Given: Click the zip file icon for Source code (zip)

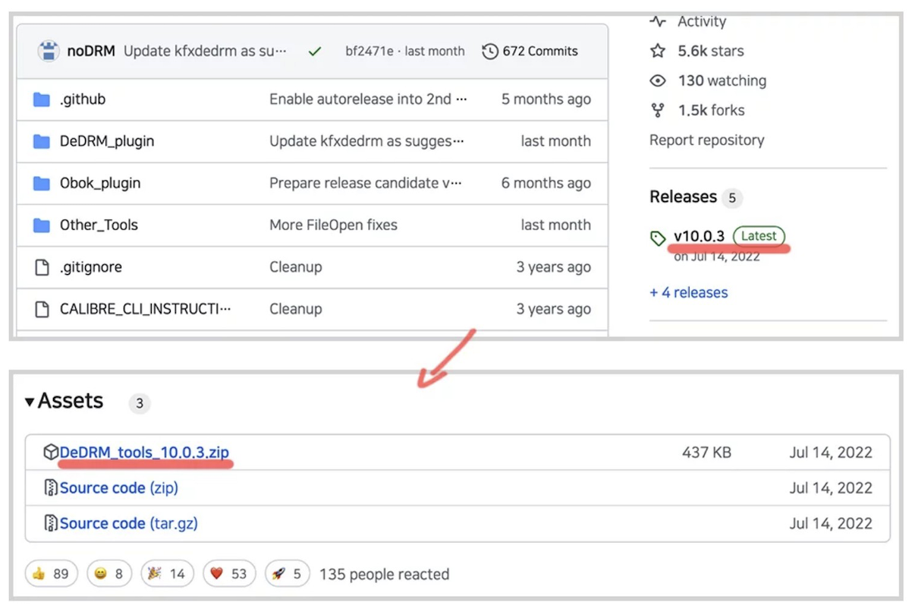Looking at the screenshot, I should tap(51, 487).
